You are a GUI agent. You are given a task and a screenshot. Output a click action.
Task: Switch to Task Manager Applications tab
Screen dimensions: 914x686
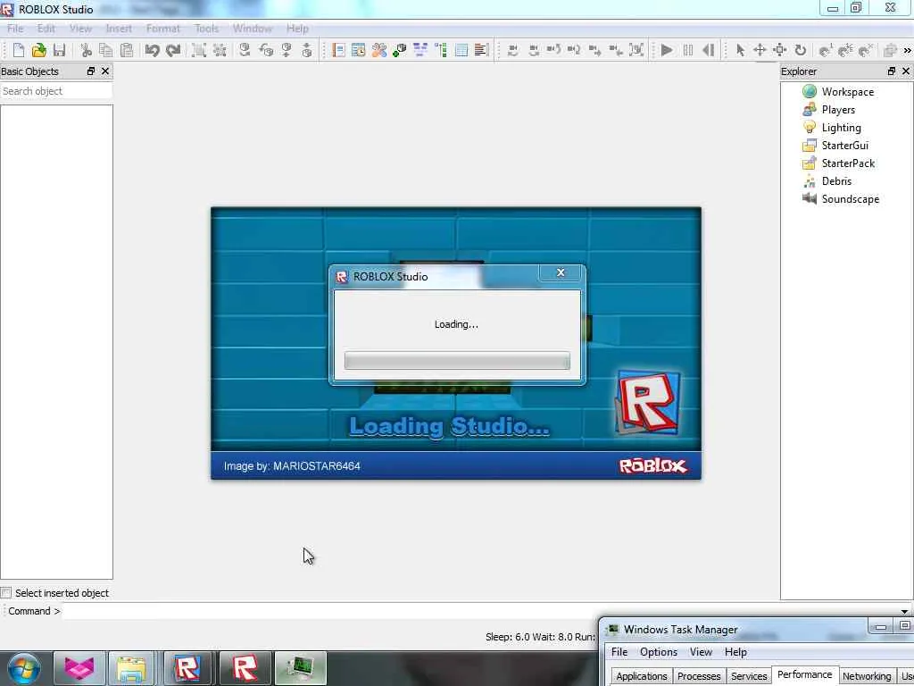[641, 676]
